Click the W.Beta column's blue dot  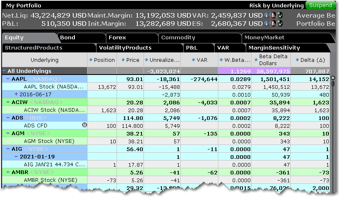pos(221,60)
